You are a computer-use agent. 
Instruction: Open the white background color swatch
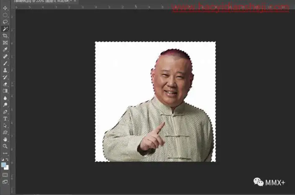[7, 168]
